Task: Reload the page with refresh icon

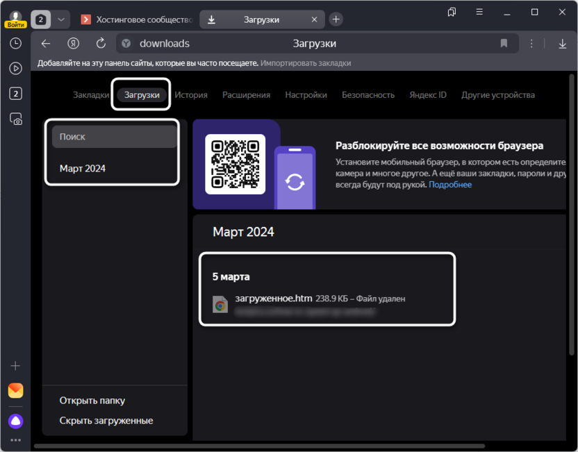Action: pyautogui.click(x=101, y=43)
